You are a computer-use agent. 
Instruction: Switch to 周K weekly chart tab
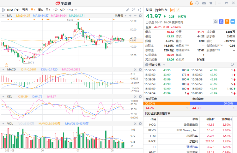click(x=40, y=10)
